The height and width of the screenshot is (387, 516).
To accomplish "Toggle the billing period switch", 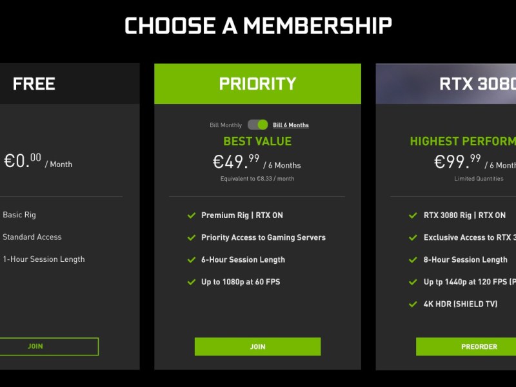I will (x=257, y=124).
